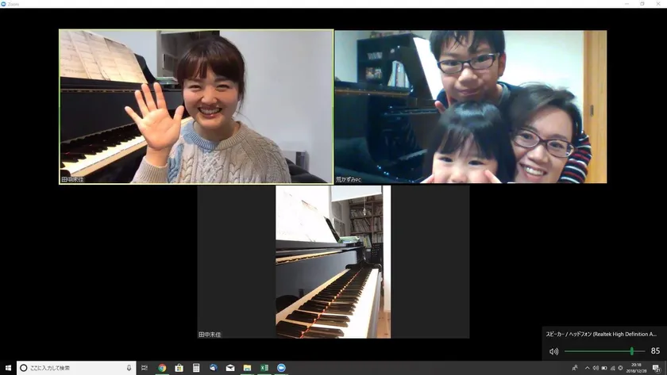Open the Outlook icon in taskbar
The width and height of the screenshot is (667, 375).
pyautogui.click(x=213, y=368)
